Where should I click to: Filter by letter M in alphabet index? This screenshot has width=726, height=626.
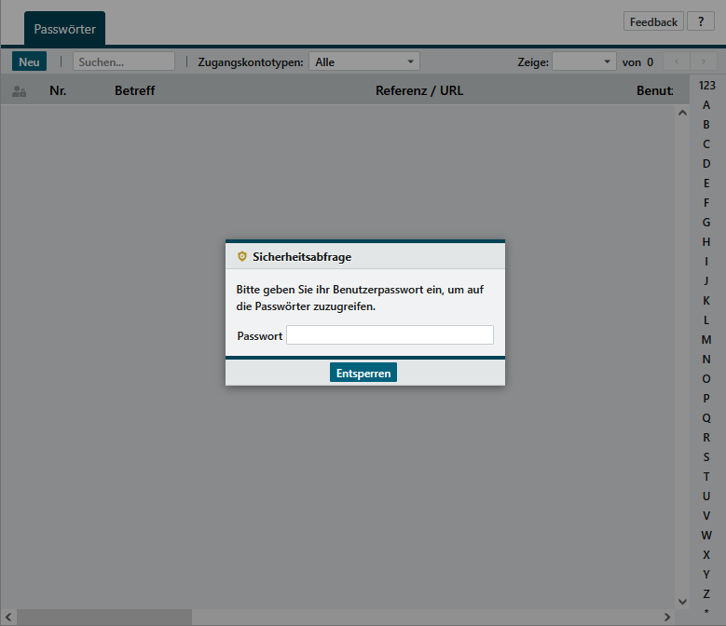tap(706, 339)
